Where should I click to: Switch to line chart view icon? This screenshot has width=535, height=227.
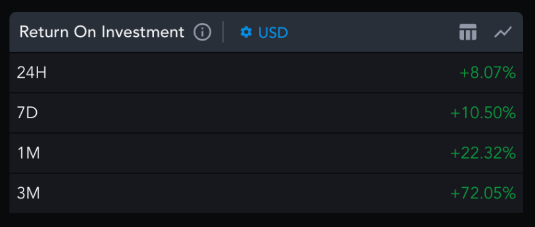pos(503,32)
